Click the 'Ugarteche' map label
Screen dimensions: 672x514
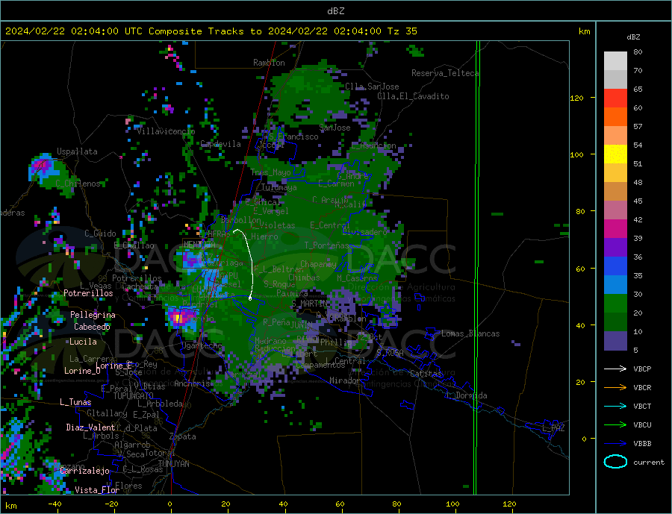tap(202, 345)
